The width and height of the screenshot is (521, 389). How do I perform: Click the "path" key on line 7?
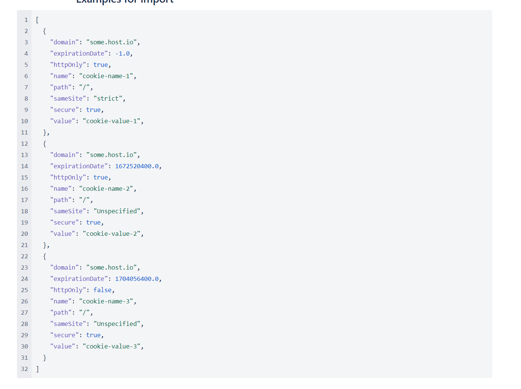coord(61,87)
